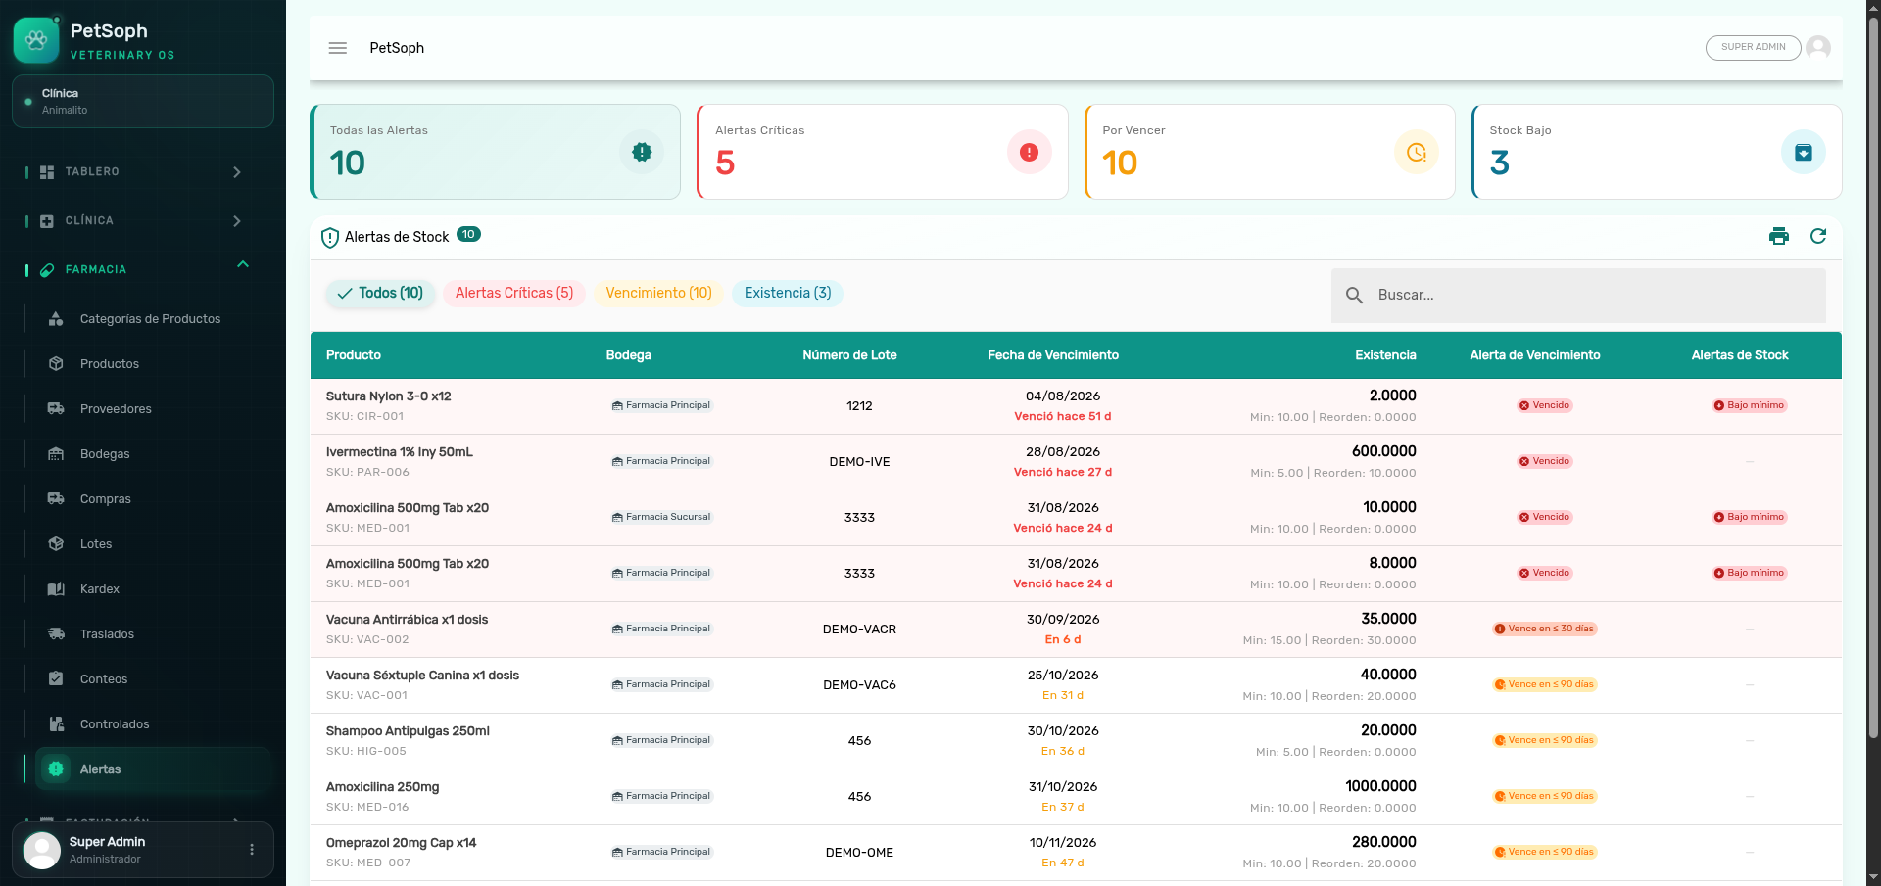
Task: Click Vacuna Séxtuple Canina x1 dosis
Action: coord(422,676)
